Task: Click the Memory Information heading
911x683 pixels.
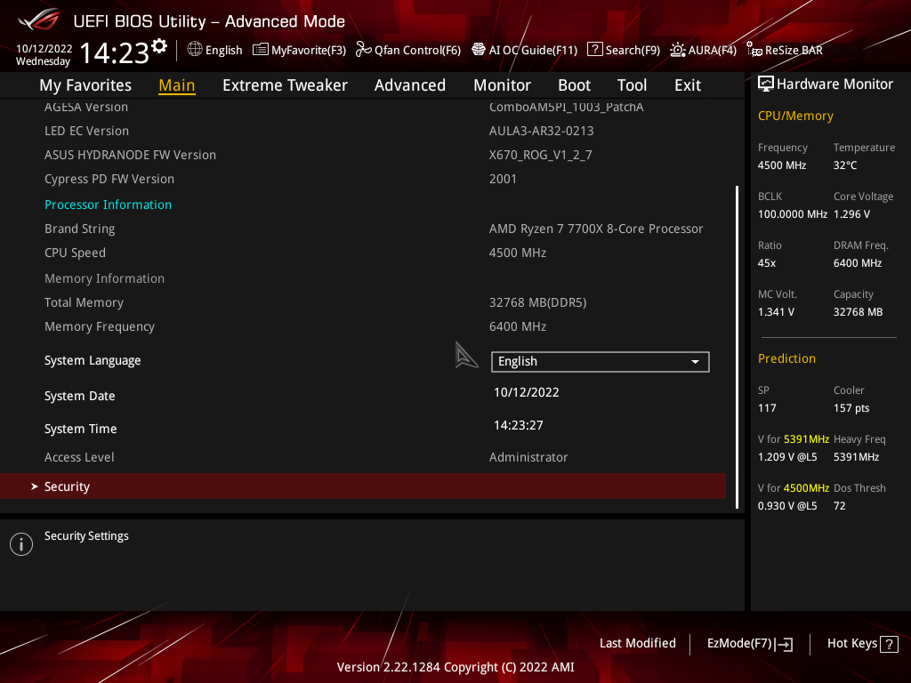Action: click(x=105, y=278)
